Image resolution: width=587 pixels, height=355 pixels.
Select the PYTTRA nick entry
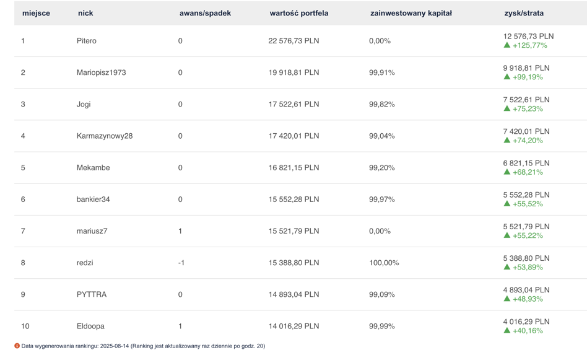[92, 294]
